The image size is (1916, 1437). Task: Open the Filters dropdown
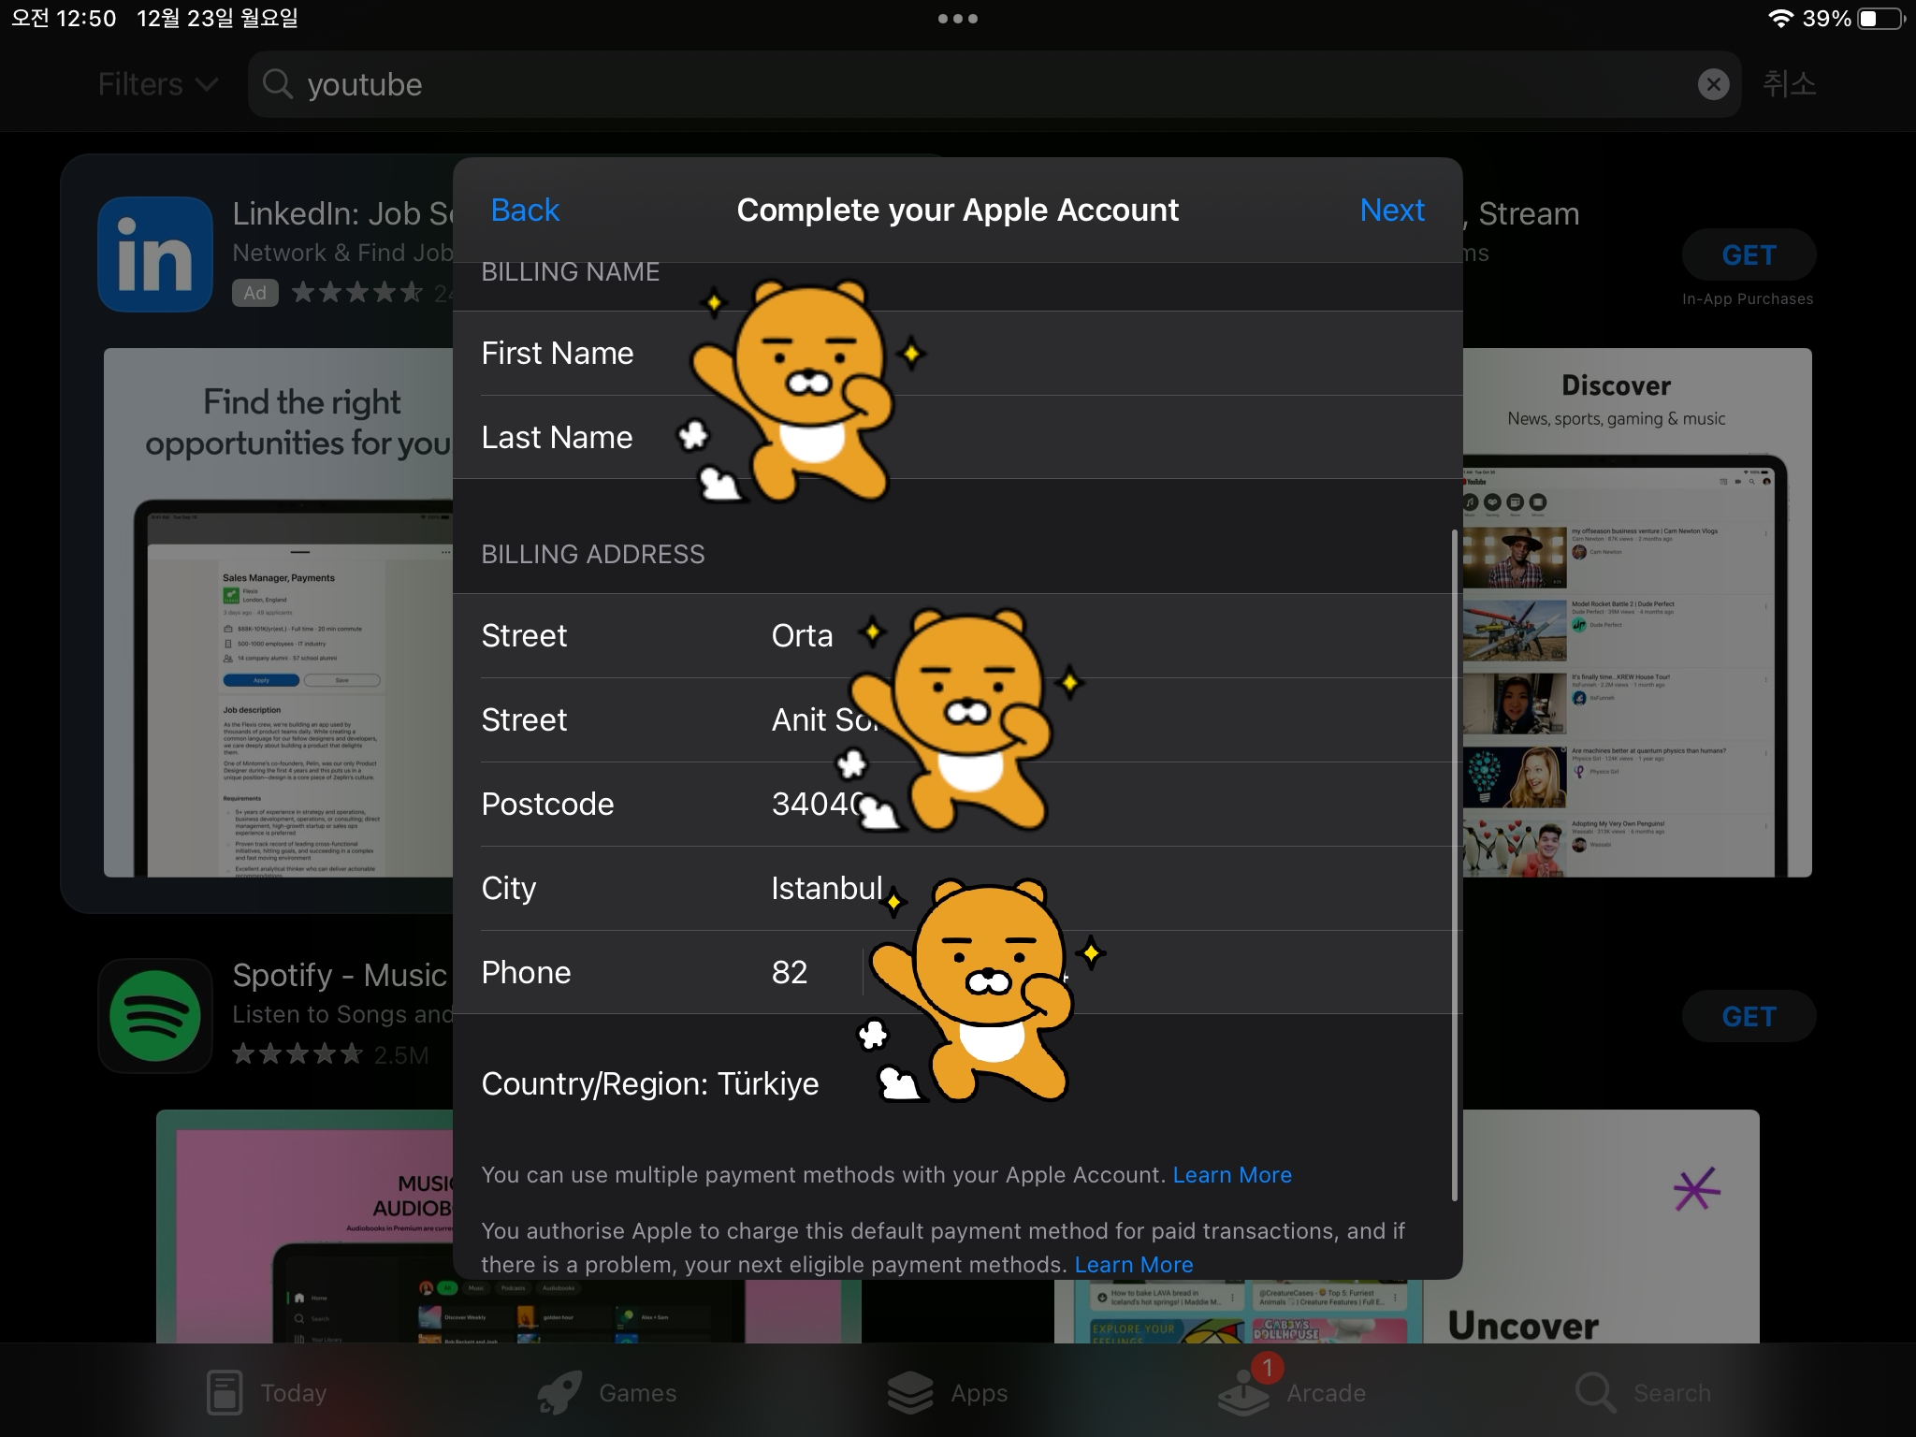158,84
